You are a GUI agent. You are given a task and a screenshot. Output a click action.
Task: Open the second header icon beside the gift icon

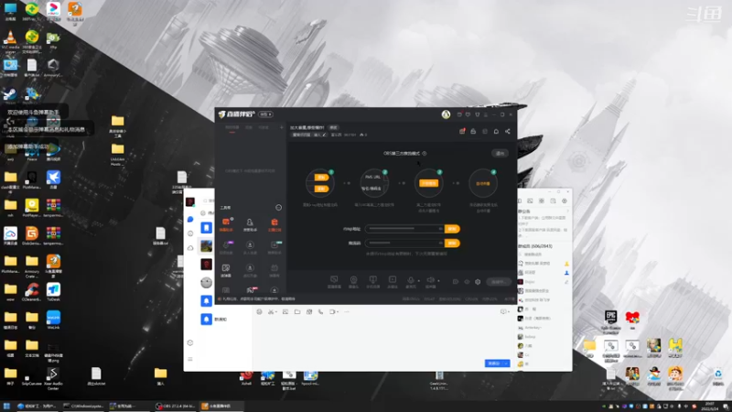[x=473, y=131]
